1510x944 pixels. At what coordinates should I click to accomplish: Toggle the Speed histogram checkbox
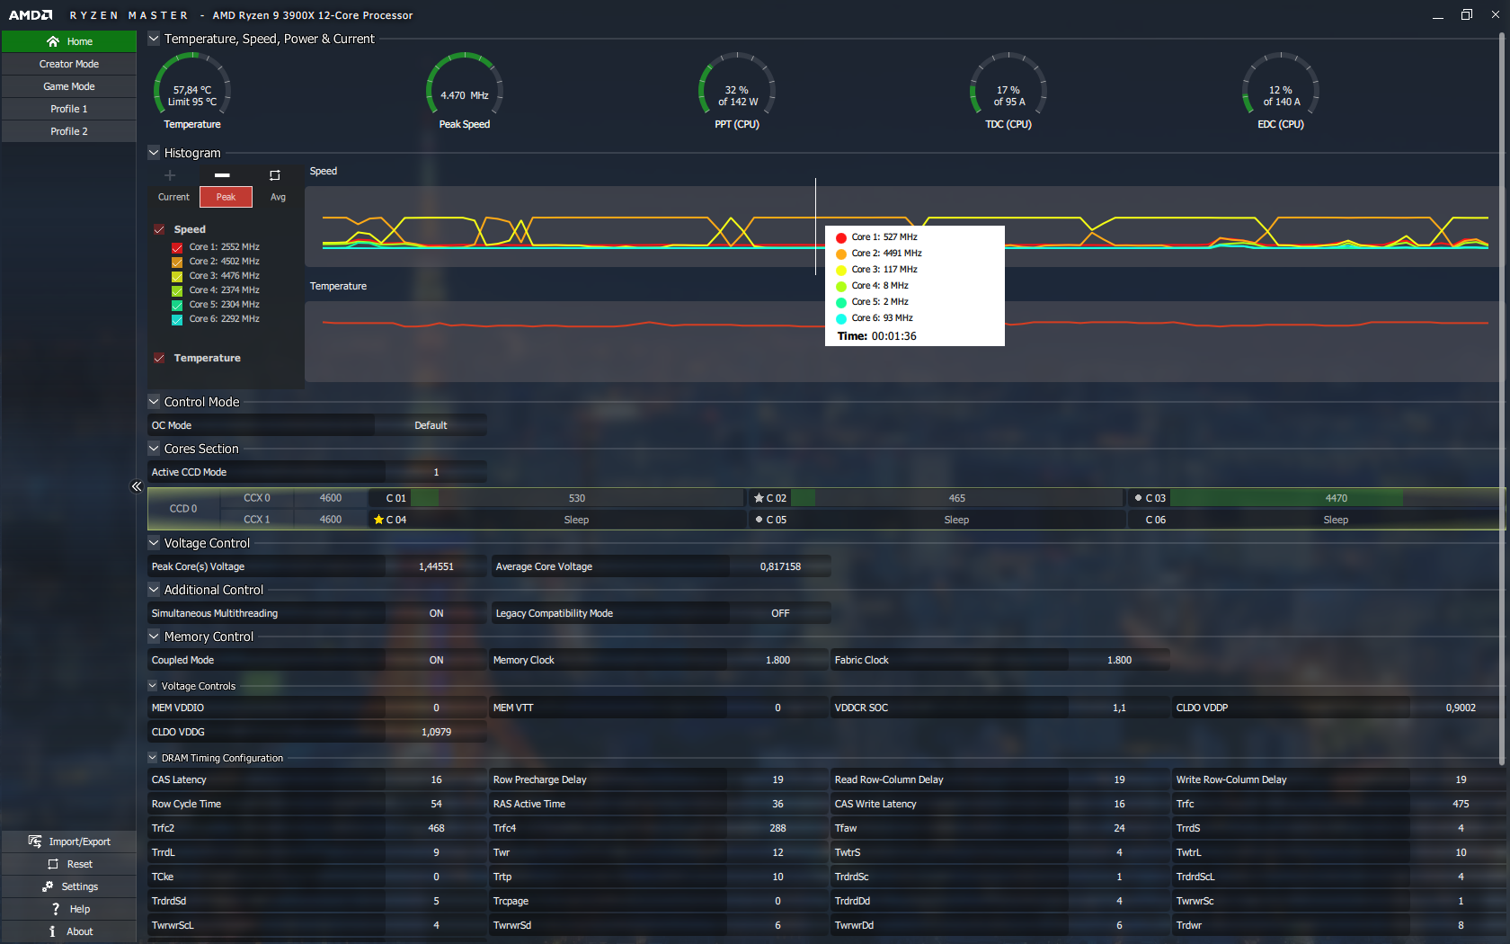tap(159, 230)
